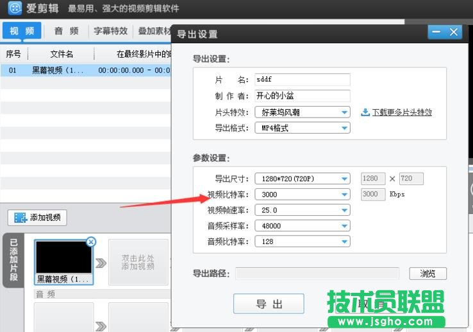473x332 pixels.
Task: Click the arrow icon in the audio track row
Action: [101, 326]
